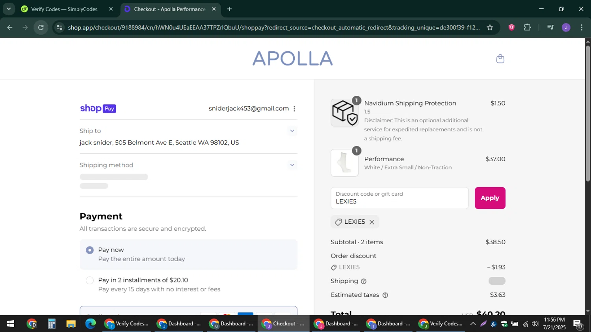Screen dimensions: 591x332
Task: Click the Apply discount button
Action: coord(490,198)
